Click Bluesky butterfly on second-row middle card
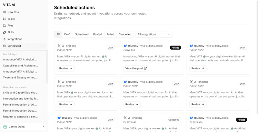The width and height of the screenshot is (258, 132). (125, 82)
